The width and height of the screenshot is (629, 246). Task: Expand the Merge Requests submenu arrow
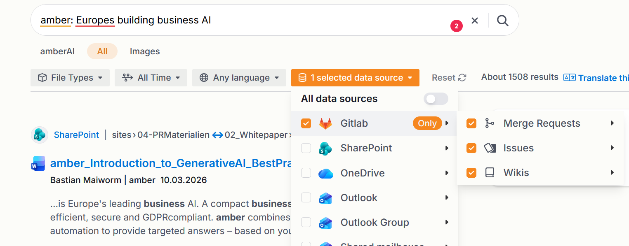(613, 123)
